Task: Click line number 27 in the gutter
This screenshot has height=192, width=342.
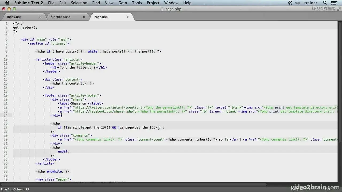Action: [x=6, y=127]
